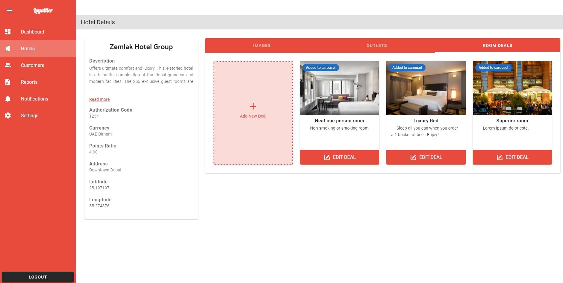This screenshot has width=563, height=283.
Task: Click Hotel Details page heading
Action: coord(98,22)
